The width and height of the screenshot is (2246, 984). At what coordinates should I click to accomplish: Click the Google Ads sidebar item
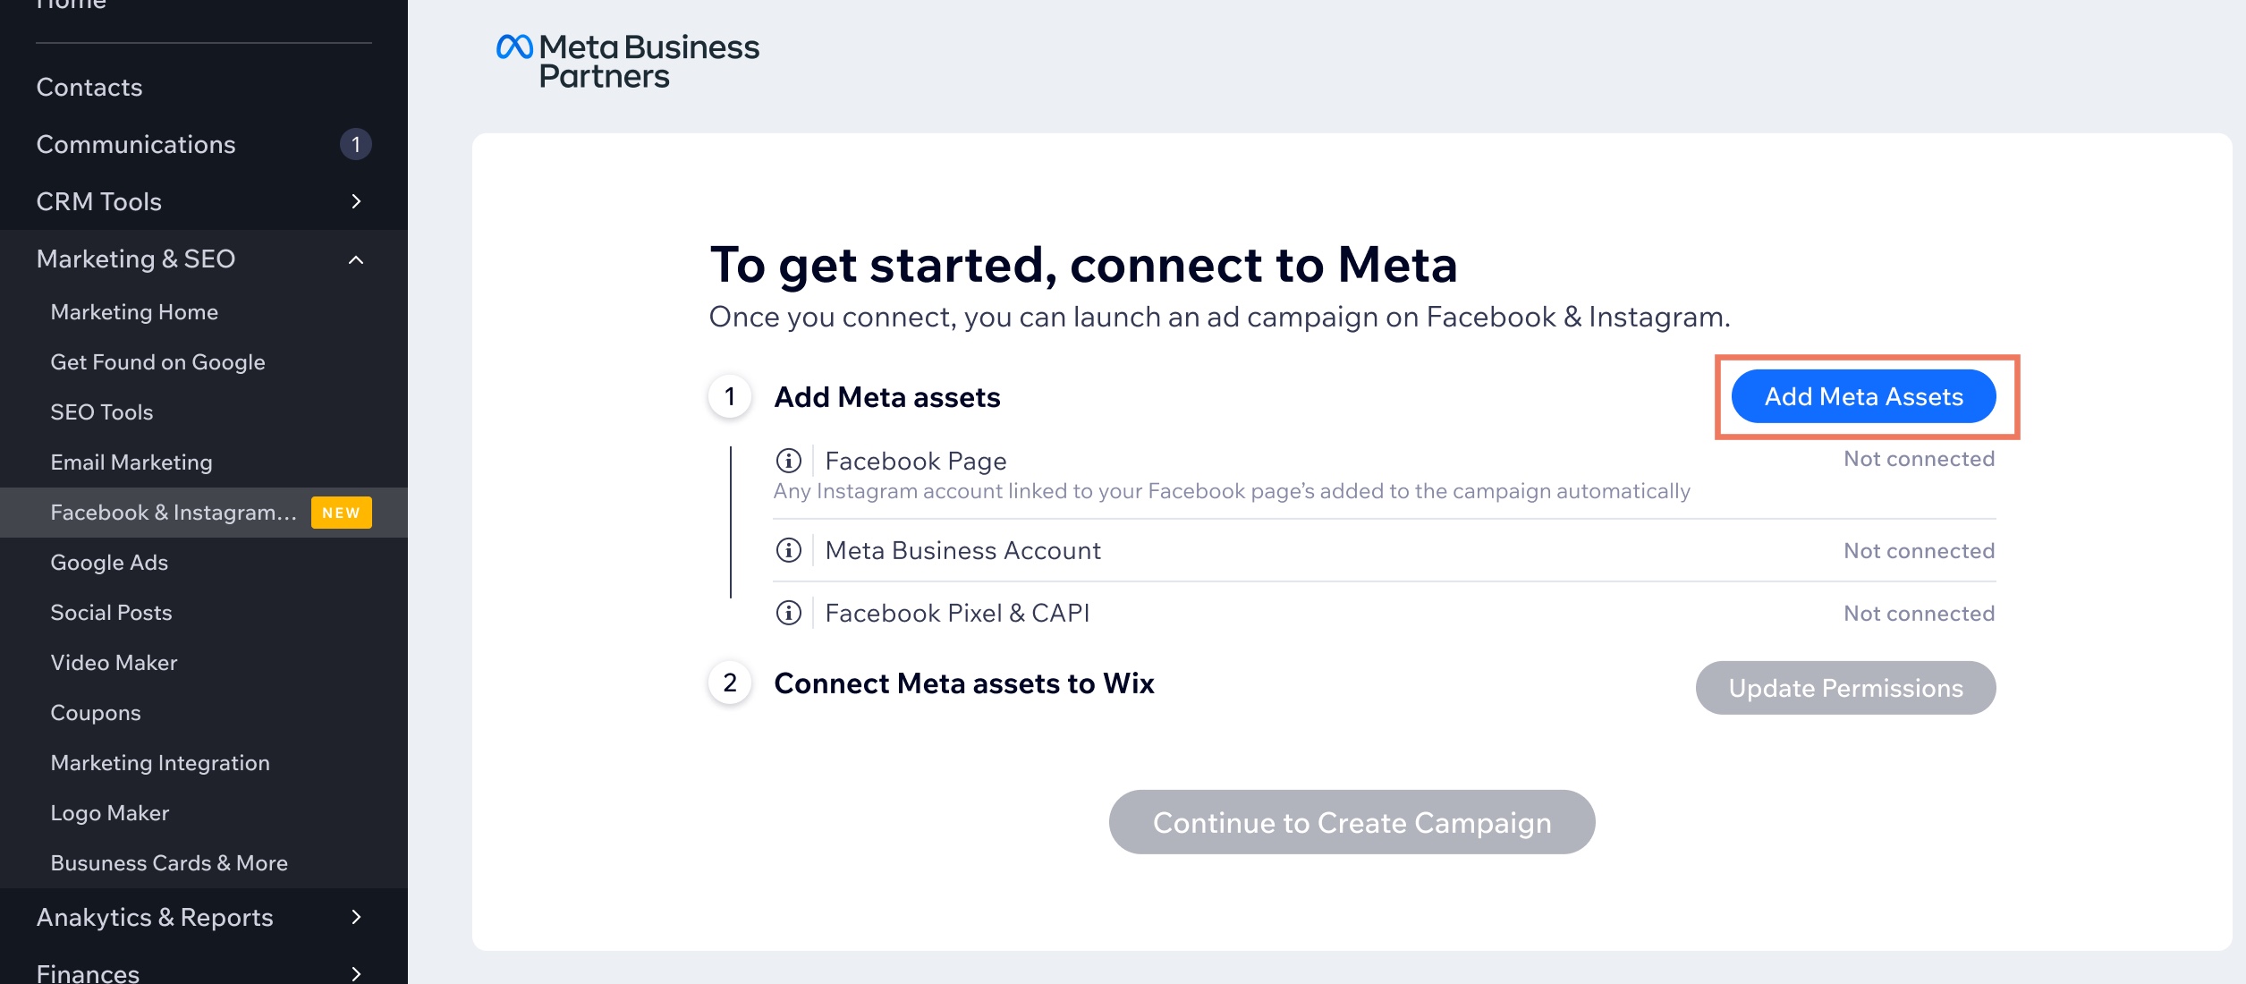click(110, 560)
